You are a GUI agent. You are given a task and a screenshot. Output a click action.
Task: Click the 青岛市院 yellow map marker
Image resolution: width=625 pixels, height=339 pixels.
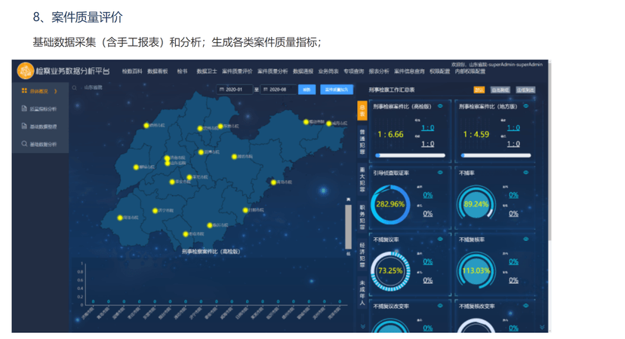[273, 182]
